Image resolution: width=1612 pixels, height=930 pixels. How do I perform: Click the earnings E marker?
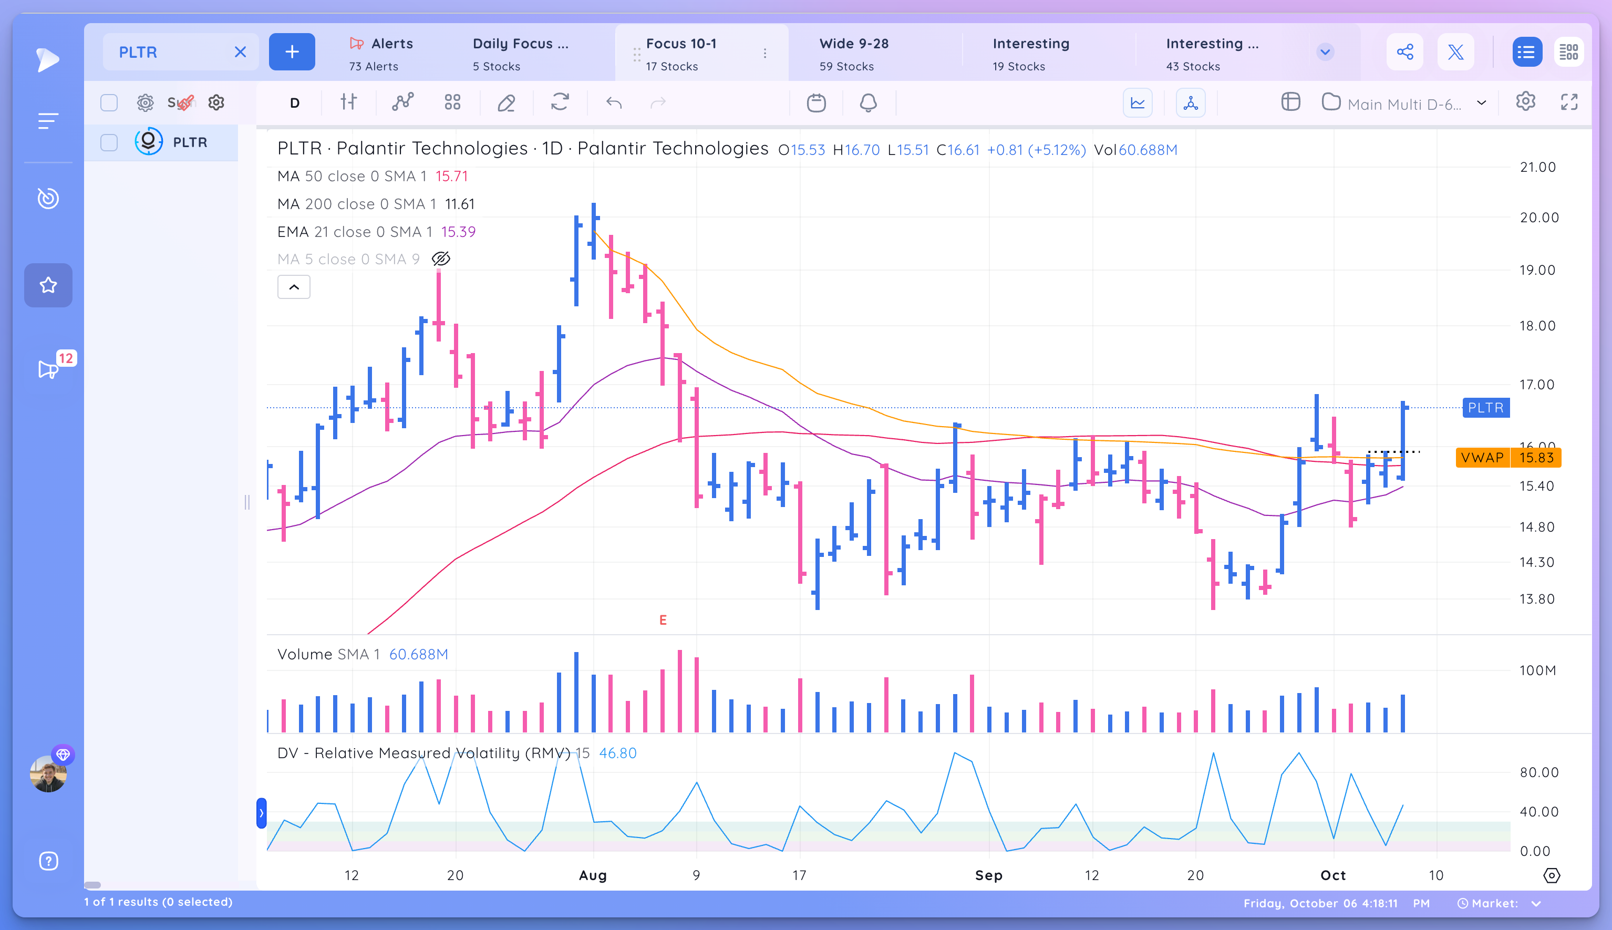coord(663,620)
